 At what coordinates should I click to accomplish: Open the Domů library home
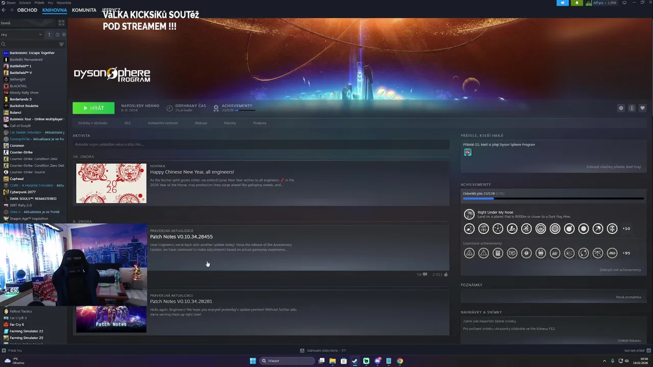(x=29, y=23)
